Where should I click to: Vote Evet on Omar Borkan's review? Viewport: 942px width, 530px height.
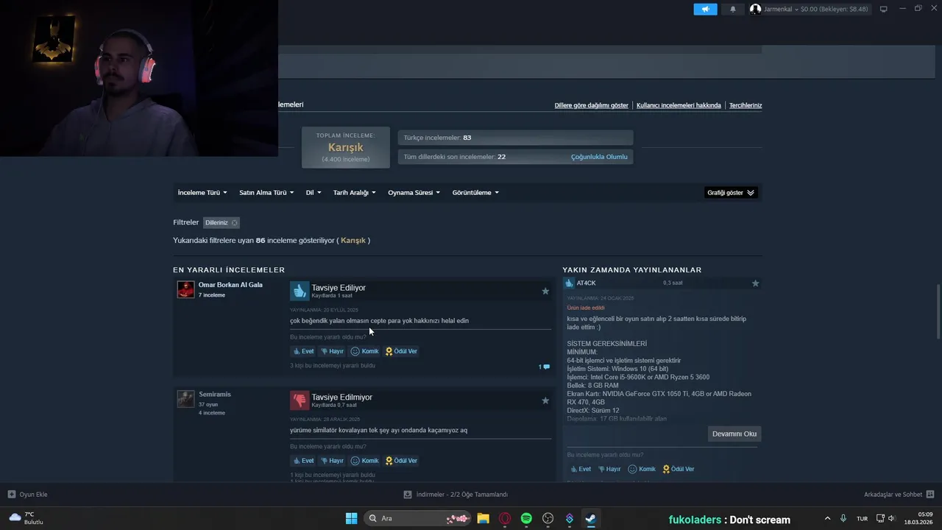coord(303,351)
